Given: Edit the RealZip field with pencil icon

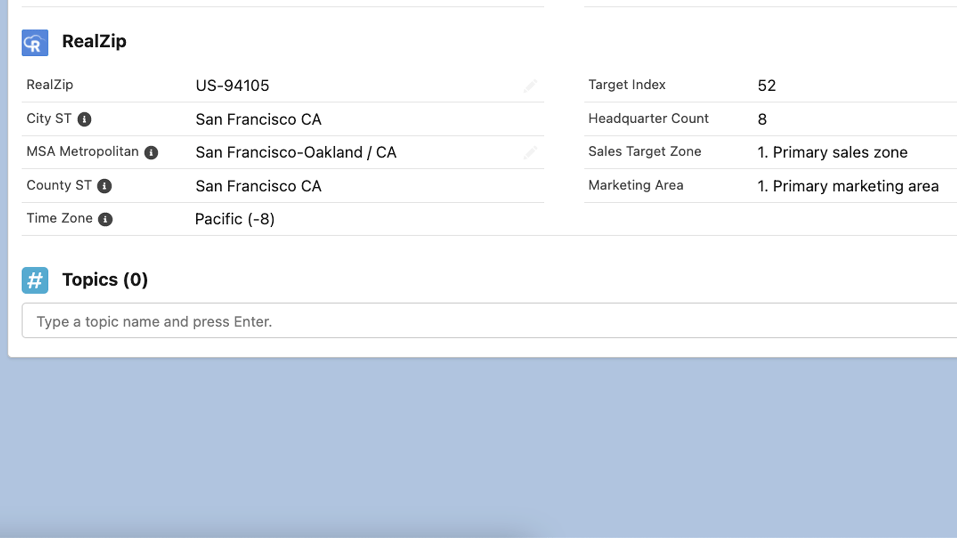Looking at the screenshot, I should tap(530, 86).
